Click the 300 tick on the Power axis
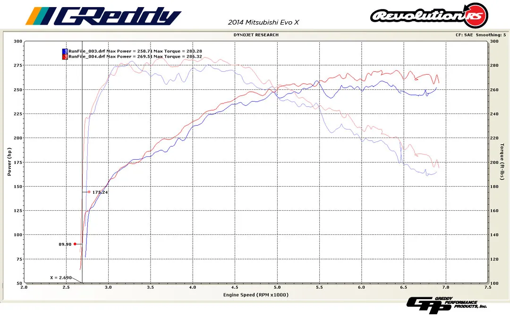The image size is (510, 319). (x=18, y=42)
